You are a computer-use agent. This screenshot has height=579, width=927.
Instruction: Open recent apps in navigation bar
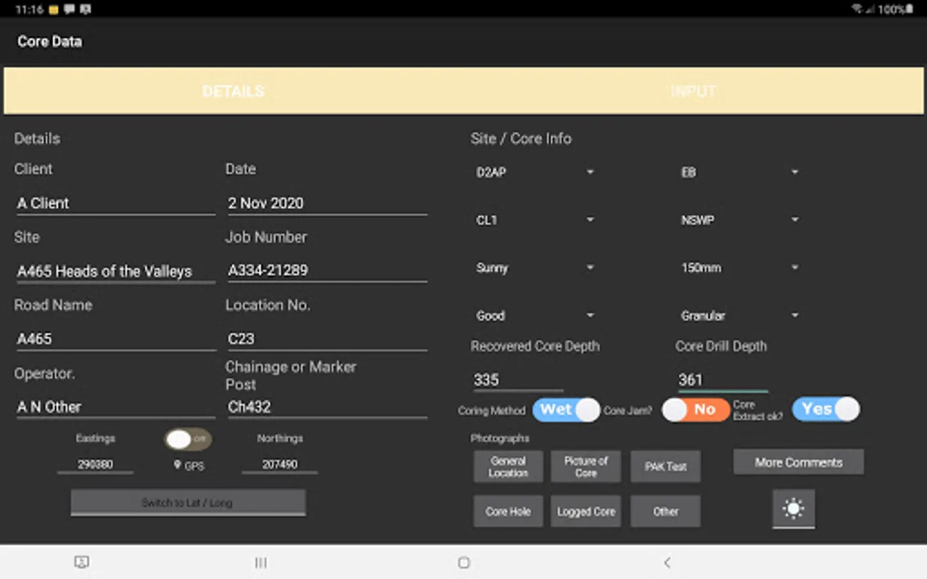[261, 563]
